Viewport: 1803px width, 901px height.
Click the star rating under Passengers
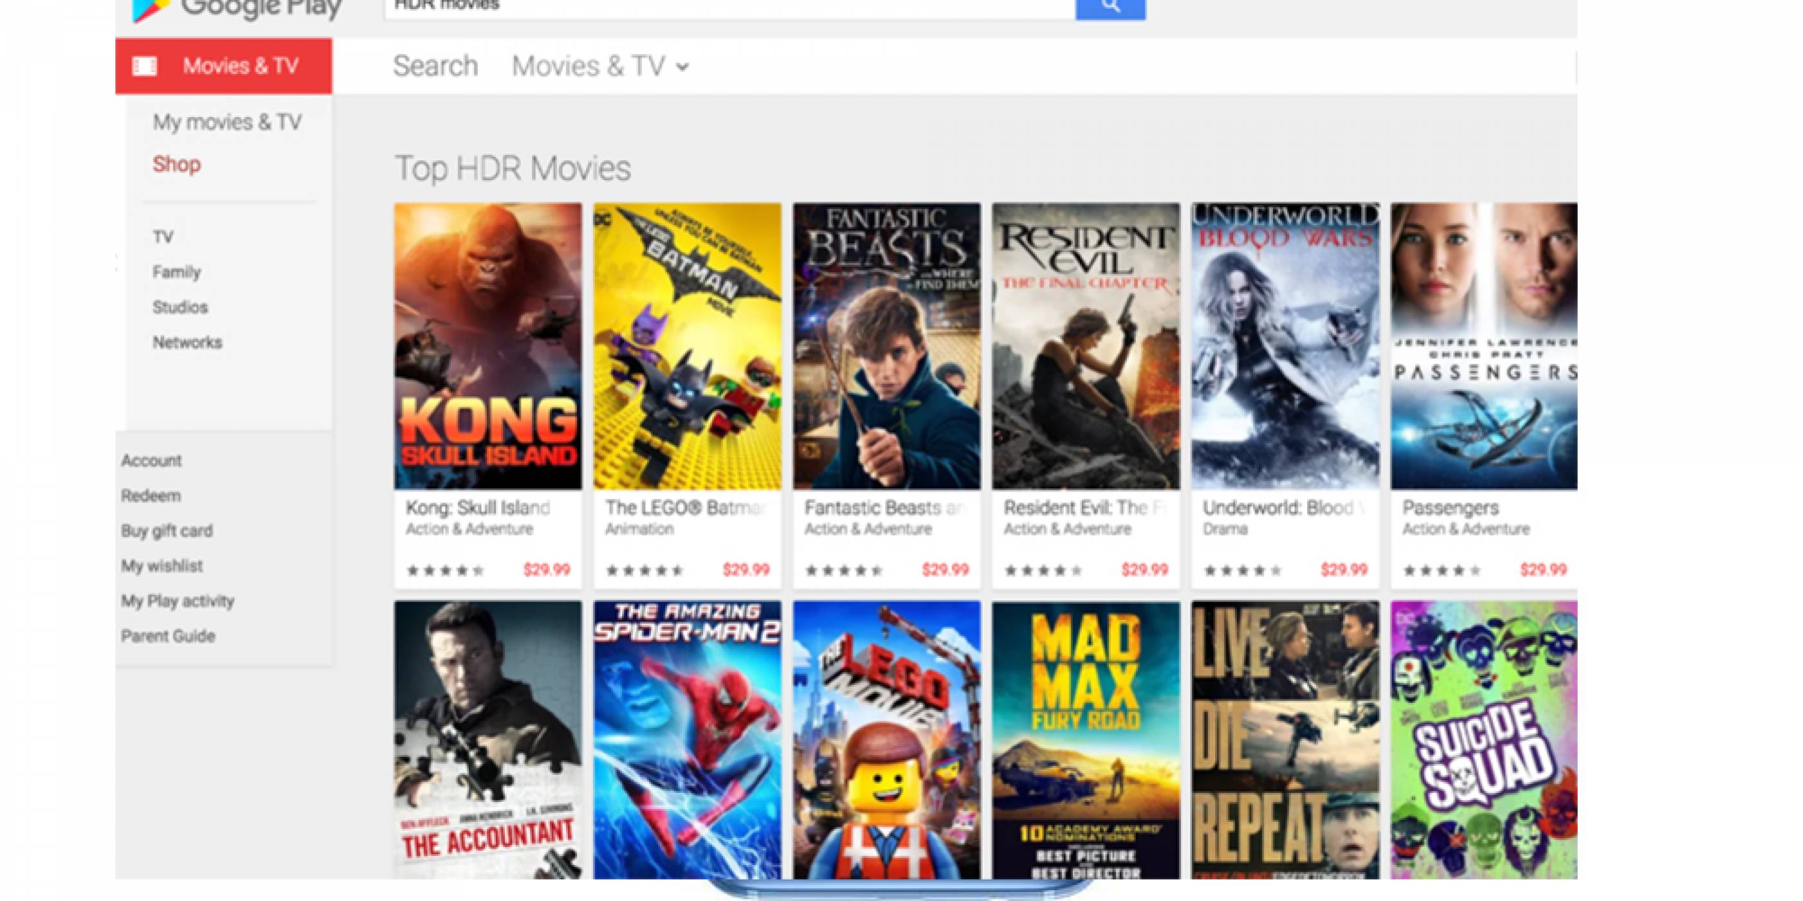point(1442,571)
